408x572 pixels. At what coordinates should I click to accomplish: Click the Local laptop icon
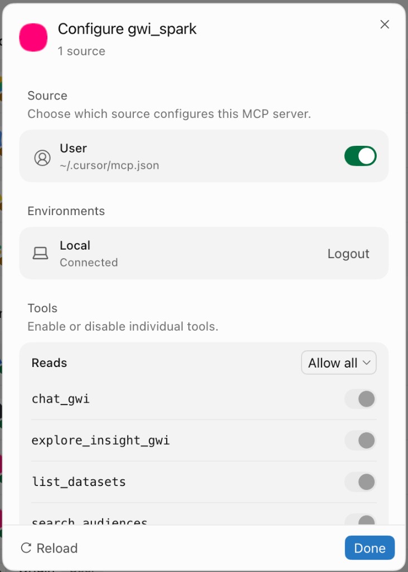40,253
